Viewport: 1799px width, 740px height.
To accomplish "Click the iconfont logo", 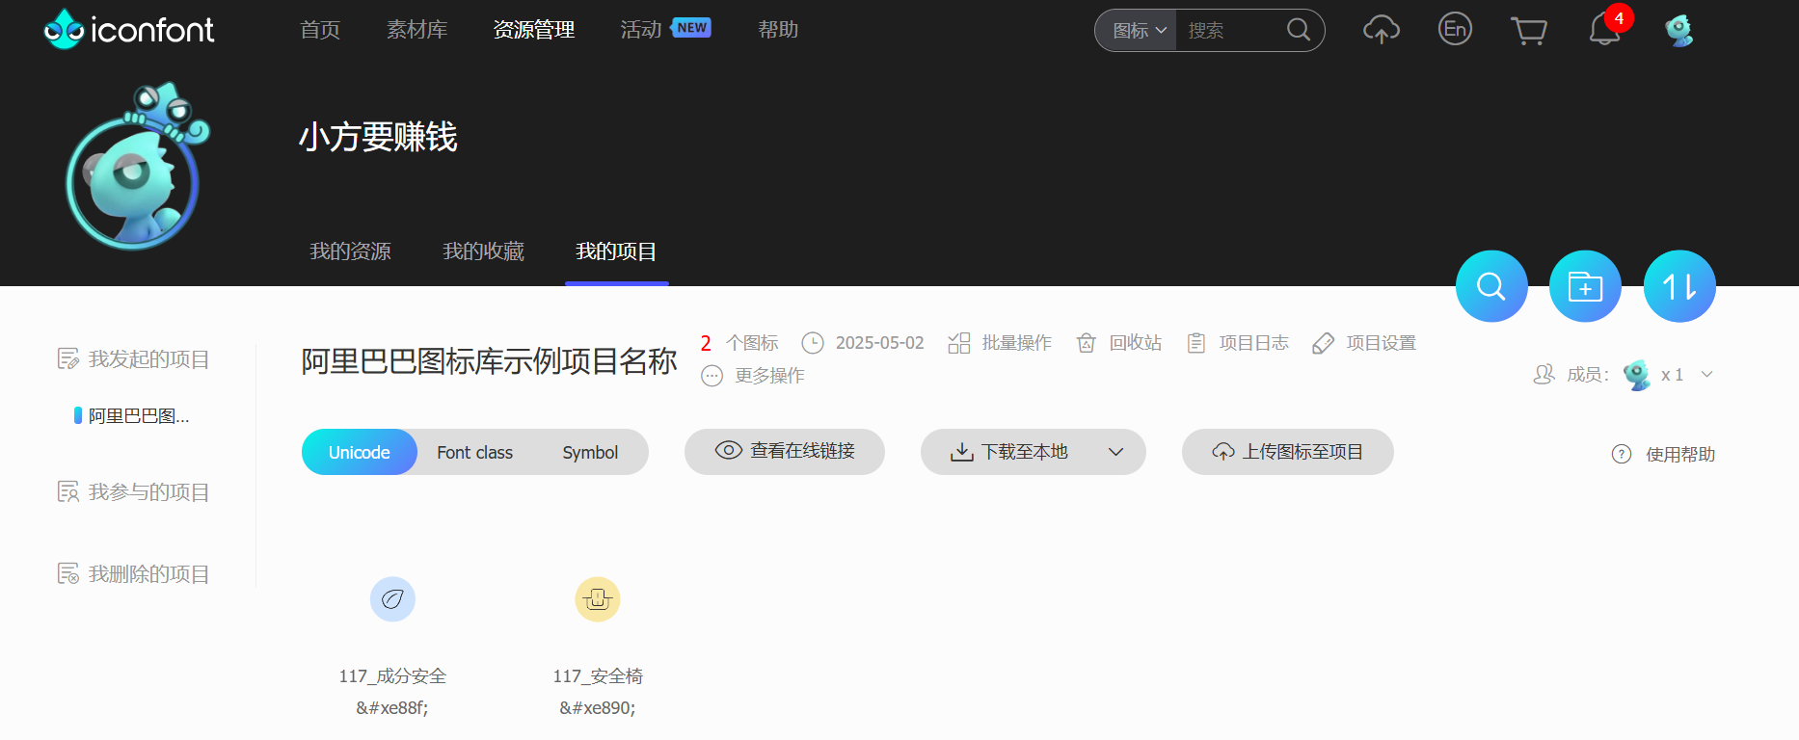I will pos(129,30).
